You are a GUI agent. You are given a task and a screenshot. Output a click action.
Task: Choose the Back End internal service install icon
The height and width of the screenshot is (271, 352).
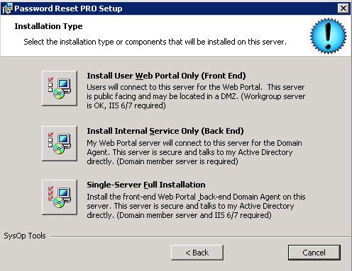click(60, 144)
